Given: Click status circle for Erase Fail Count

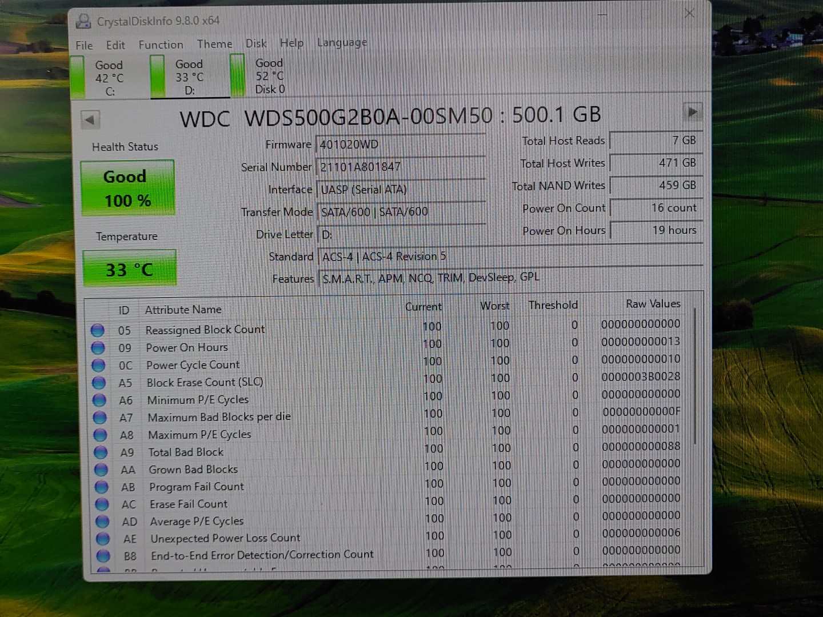Looking at the screenshot, I should point(102,504).
